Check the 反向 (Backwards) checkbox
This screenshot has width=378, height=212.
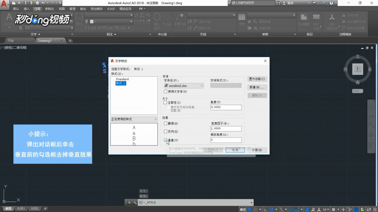tap(165, 132)
